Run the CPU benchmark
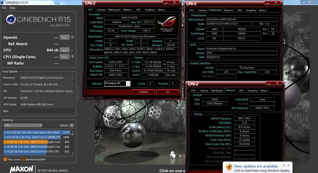Viewport: 318px width, 173px height. [64, 50]
